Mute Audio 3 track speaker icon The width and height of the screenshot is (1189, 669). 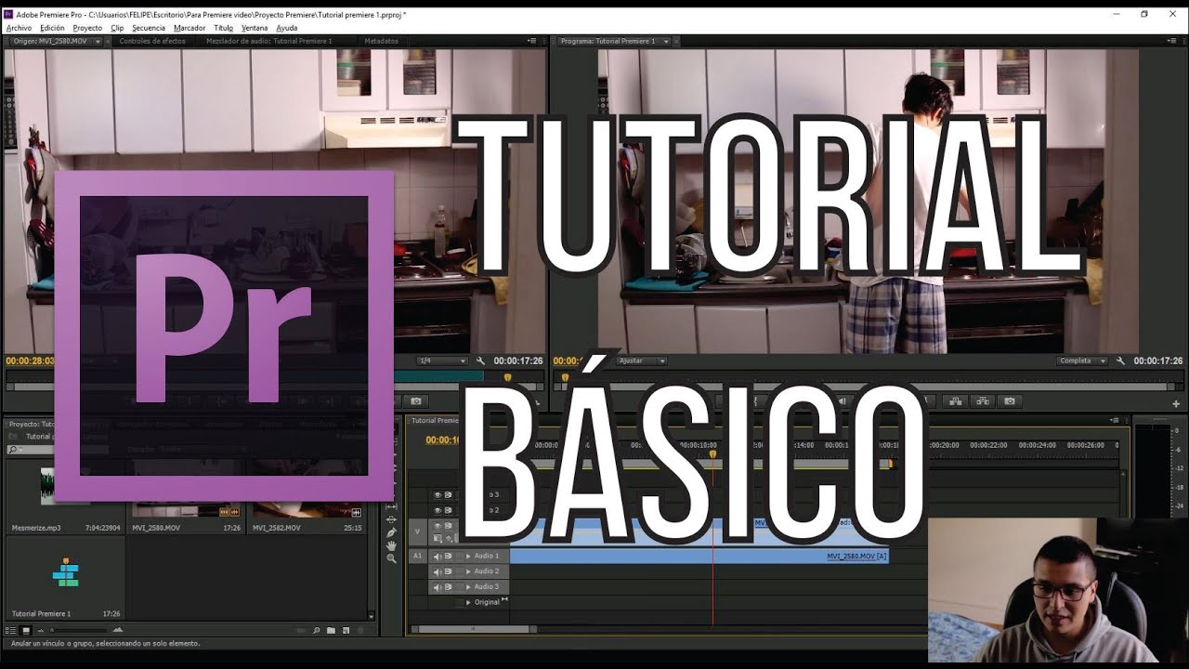click(438, 587)
